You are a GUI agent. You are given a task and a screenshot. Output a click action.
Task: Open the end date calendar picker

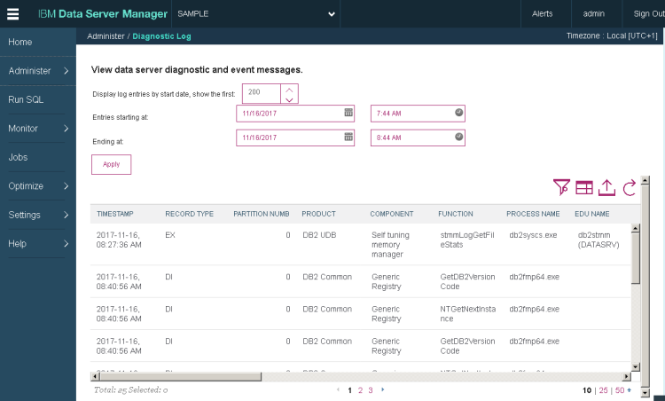pyautogui.click(x=348, y=138)
